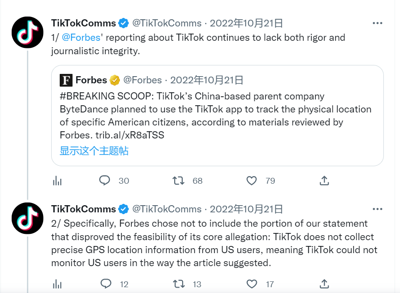
Task: Like the first TikTokComms tweet
Action: point(252,181)
